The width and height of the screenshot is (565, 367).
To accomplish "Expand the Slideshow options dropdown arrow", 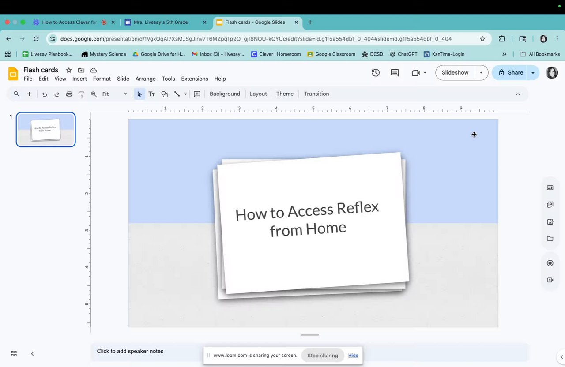I will click(x=481, y=73).
